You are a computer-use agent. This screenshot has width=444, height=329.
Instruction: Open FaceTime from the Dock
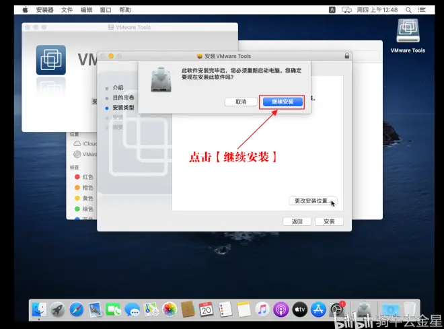point(113,309)
